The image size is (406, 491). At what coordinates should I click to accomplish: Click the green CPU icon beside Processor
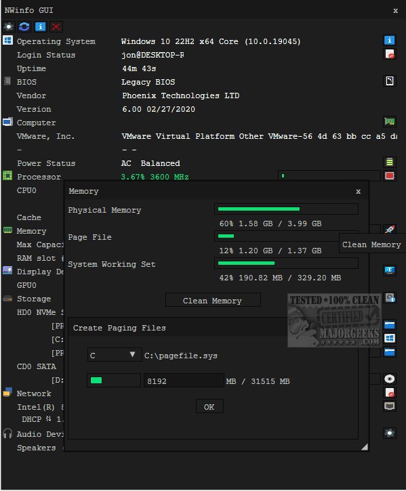click(x=7, y=175)
